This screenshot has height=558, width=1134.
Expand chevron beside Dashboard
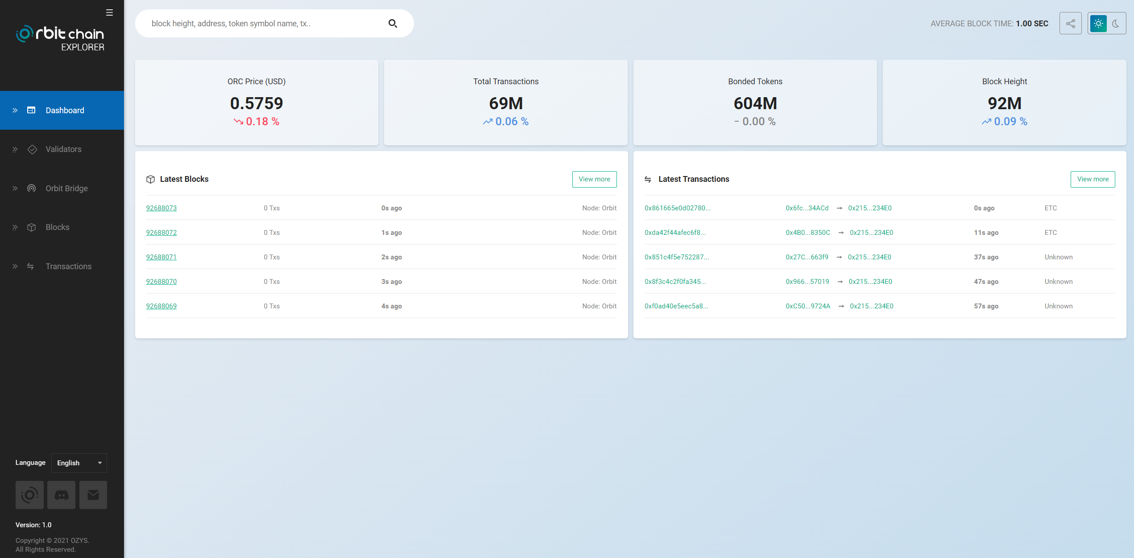15,110
